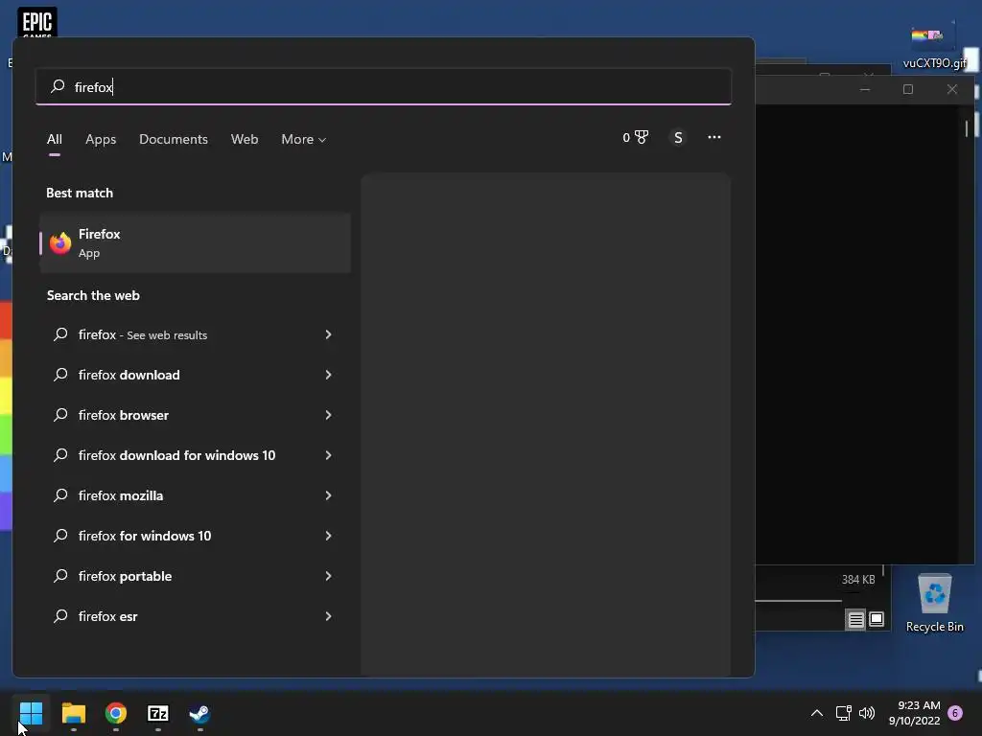982x736 pixels.
Task: Open the Firefox app best match
Action: 195,242
